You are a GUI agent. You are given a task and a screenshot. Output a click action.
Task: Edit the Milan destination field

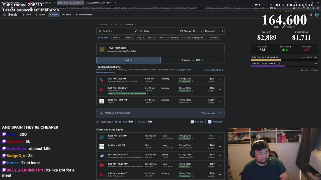157,31
